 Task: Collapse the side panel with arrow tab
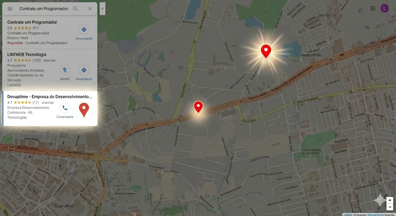point(102,9)
